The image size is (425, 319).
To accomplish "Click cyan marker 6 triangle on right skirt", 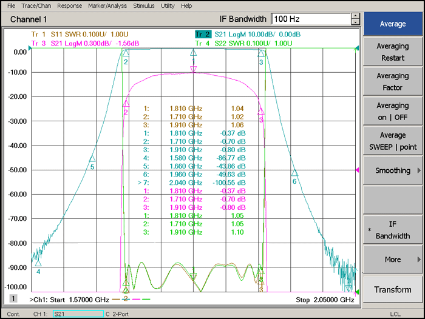I will tap(294, 173).
